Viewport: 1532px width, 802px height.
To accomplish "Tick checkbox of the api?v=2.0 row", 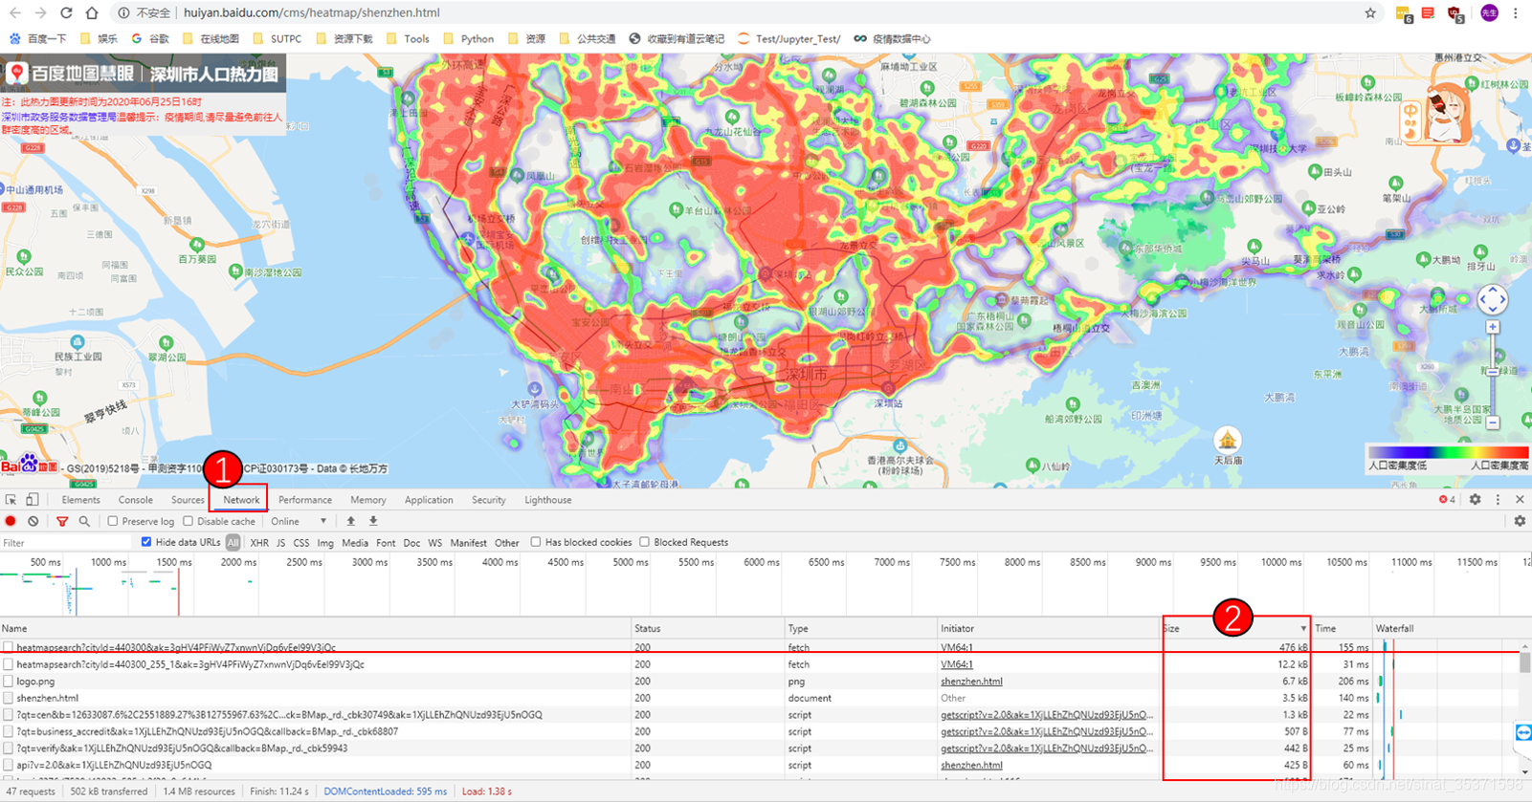I will pyautogui.click(x=8, y=765).
